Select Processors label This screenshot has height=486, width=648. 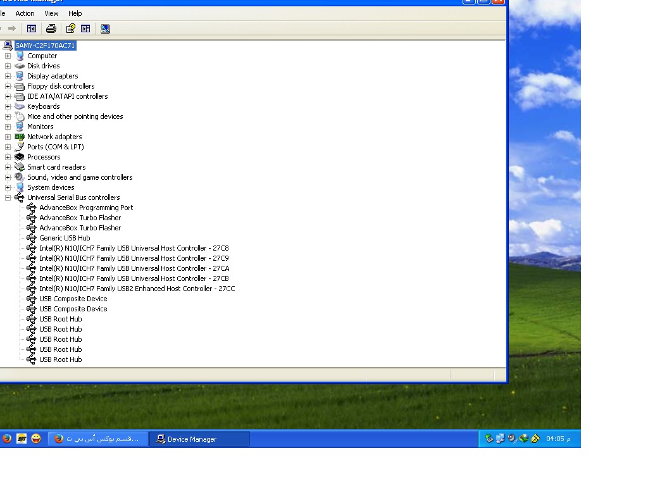tap(44, 157)
